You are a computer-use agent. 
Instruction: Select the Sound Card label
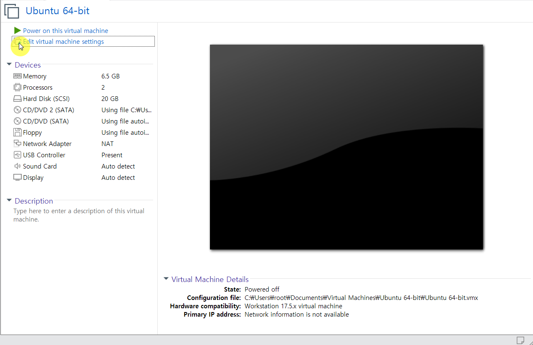40,166
